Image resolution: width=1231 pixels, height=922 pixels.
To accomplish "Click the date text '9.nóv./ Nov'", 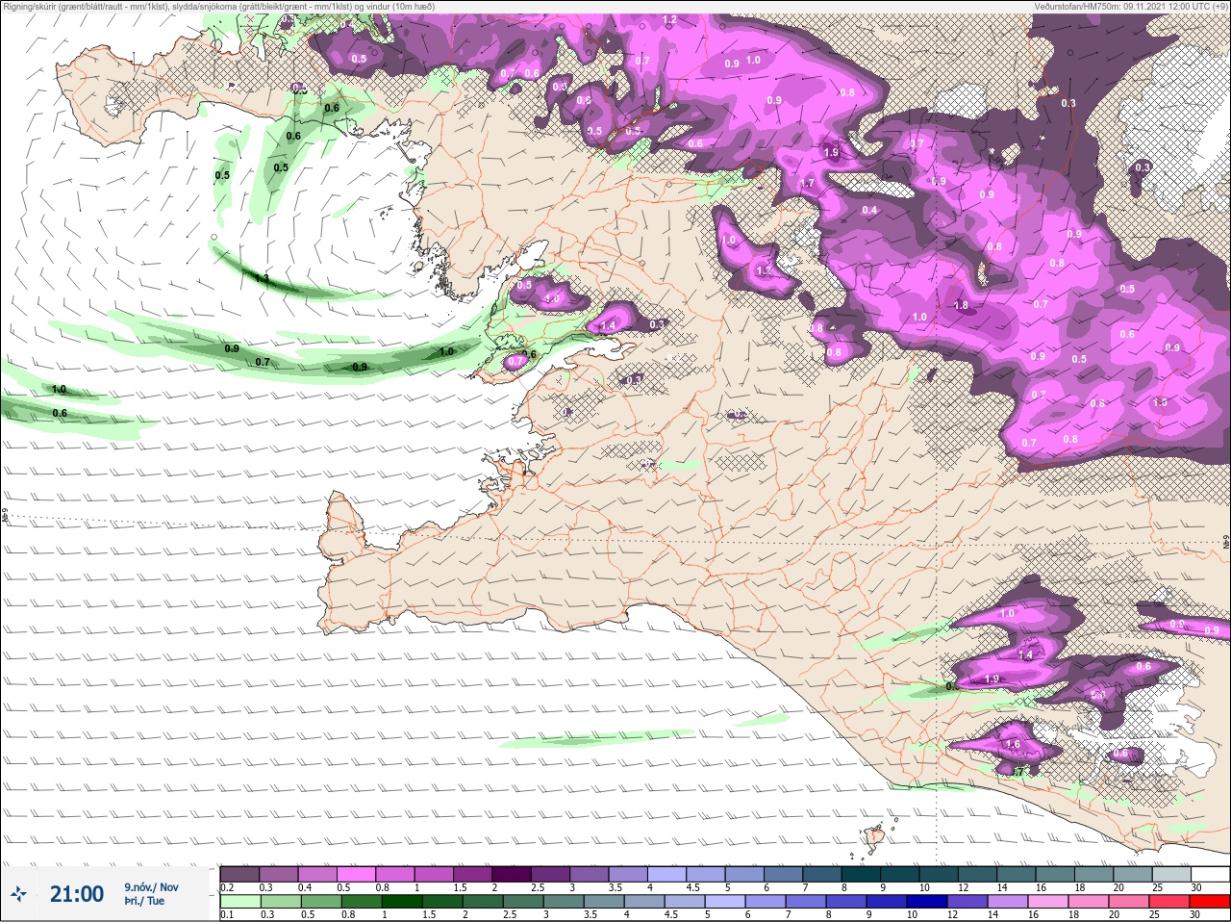I will click(151, 886).
